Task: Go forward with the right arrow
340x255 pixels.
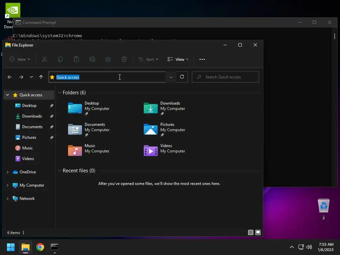Action: 21,77
